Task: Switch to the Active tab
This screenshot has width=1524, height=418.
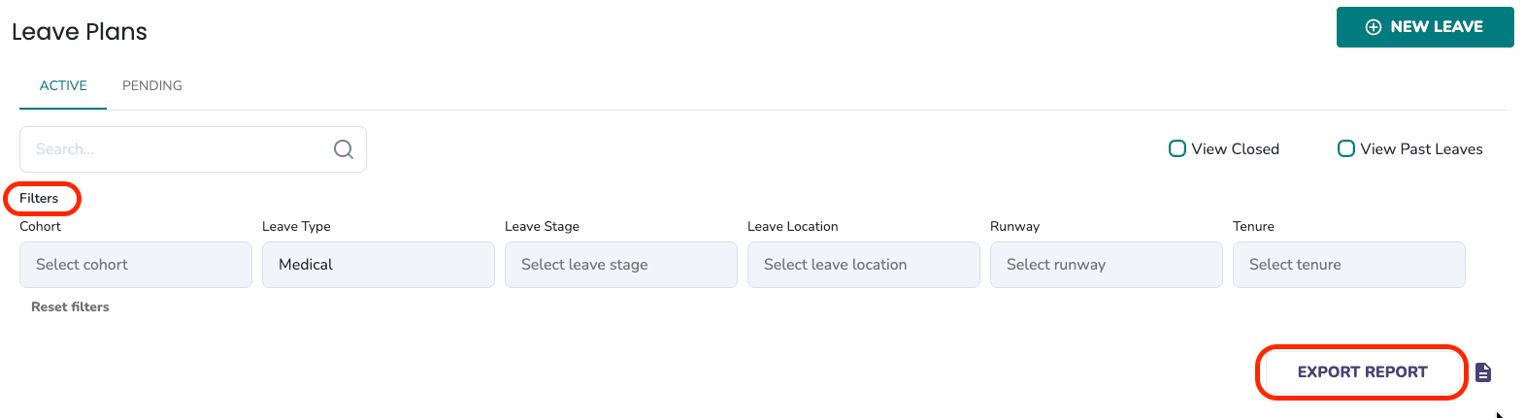Action: pyautogui.click(x=63, y=85)
